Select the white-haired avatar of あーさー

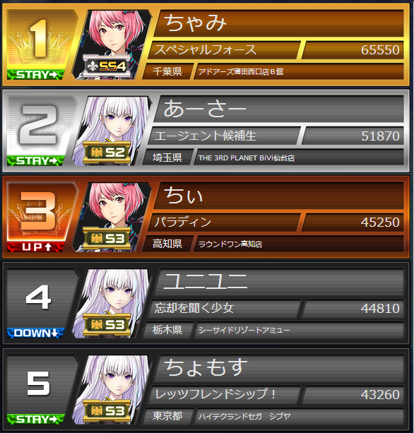coord(112,131)
